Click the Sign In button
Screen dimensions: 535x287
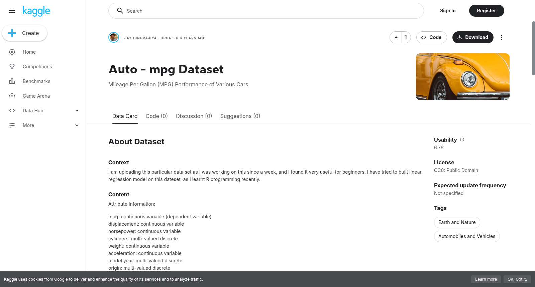(x=448, y=11)
